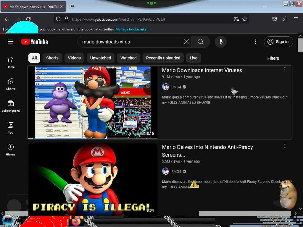Click the '5.5M views' text
The image size is (303, 227).
171,161
